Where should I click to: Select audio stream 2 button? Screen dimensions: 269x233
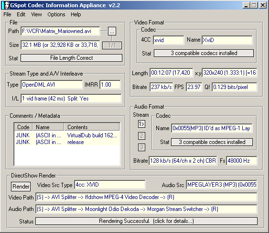(141, 136)
